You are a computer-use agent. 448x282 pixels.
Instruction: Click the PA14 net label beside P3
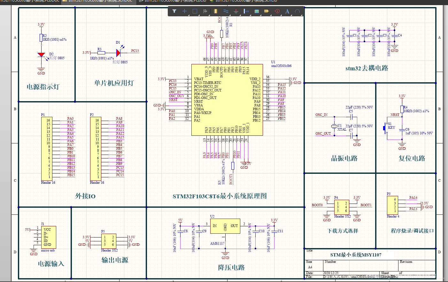click(x=413, y=197)
